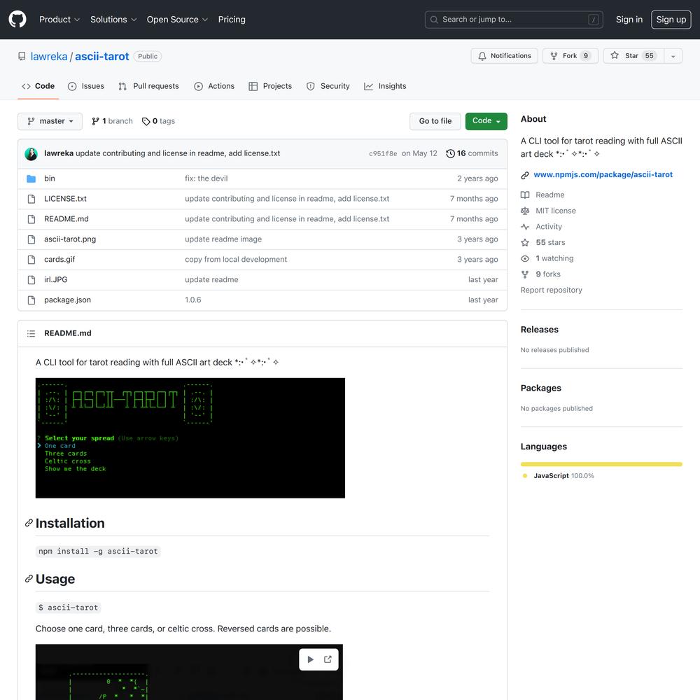
Task: Select the Code tab
Action: 38,86
